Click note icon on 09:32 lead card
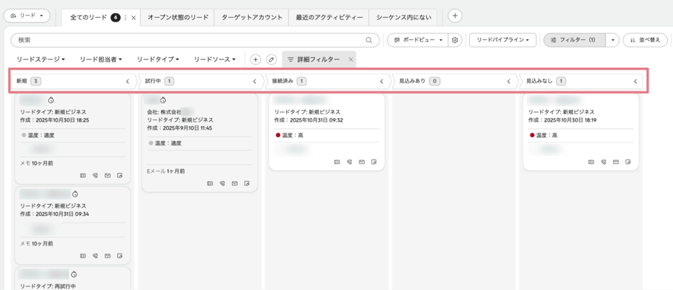673x290 pixels. coord(374,162)
